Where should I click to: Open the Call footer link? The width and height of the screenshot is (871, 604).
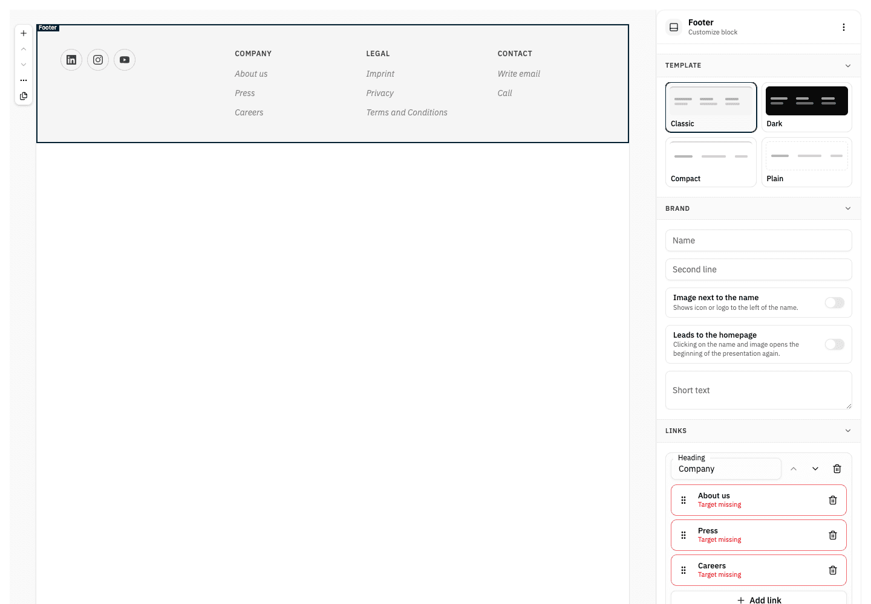click(504, 93)
